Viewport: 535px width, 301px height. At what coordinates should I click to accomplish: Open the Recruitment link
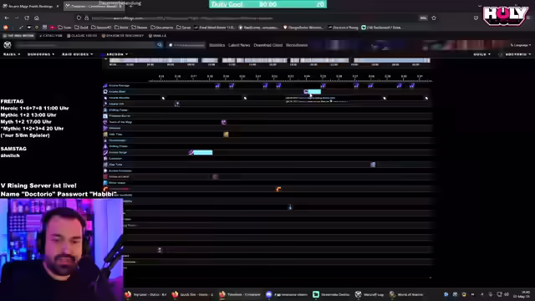[297, 45]
